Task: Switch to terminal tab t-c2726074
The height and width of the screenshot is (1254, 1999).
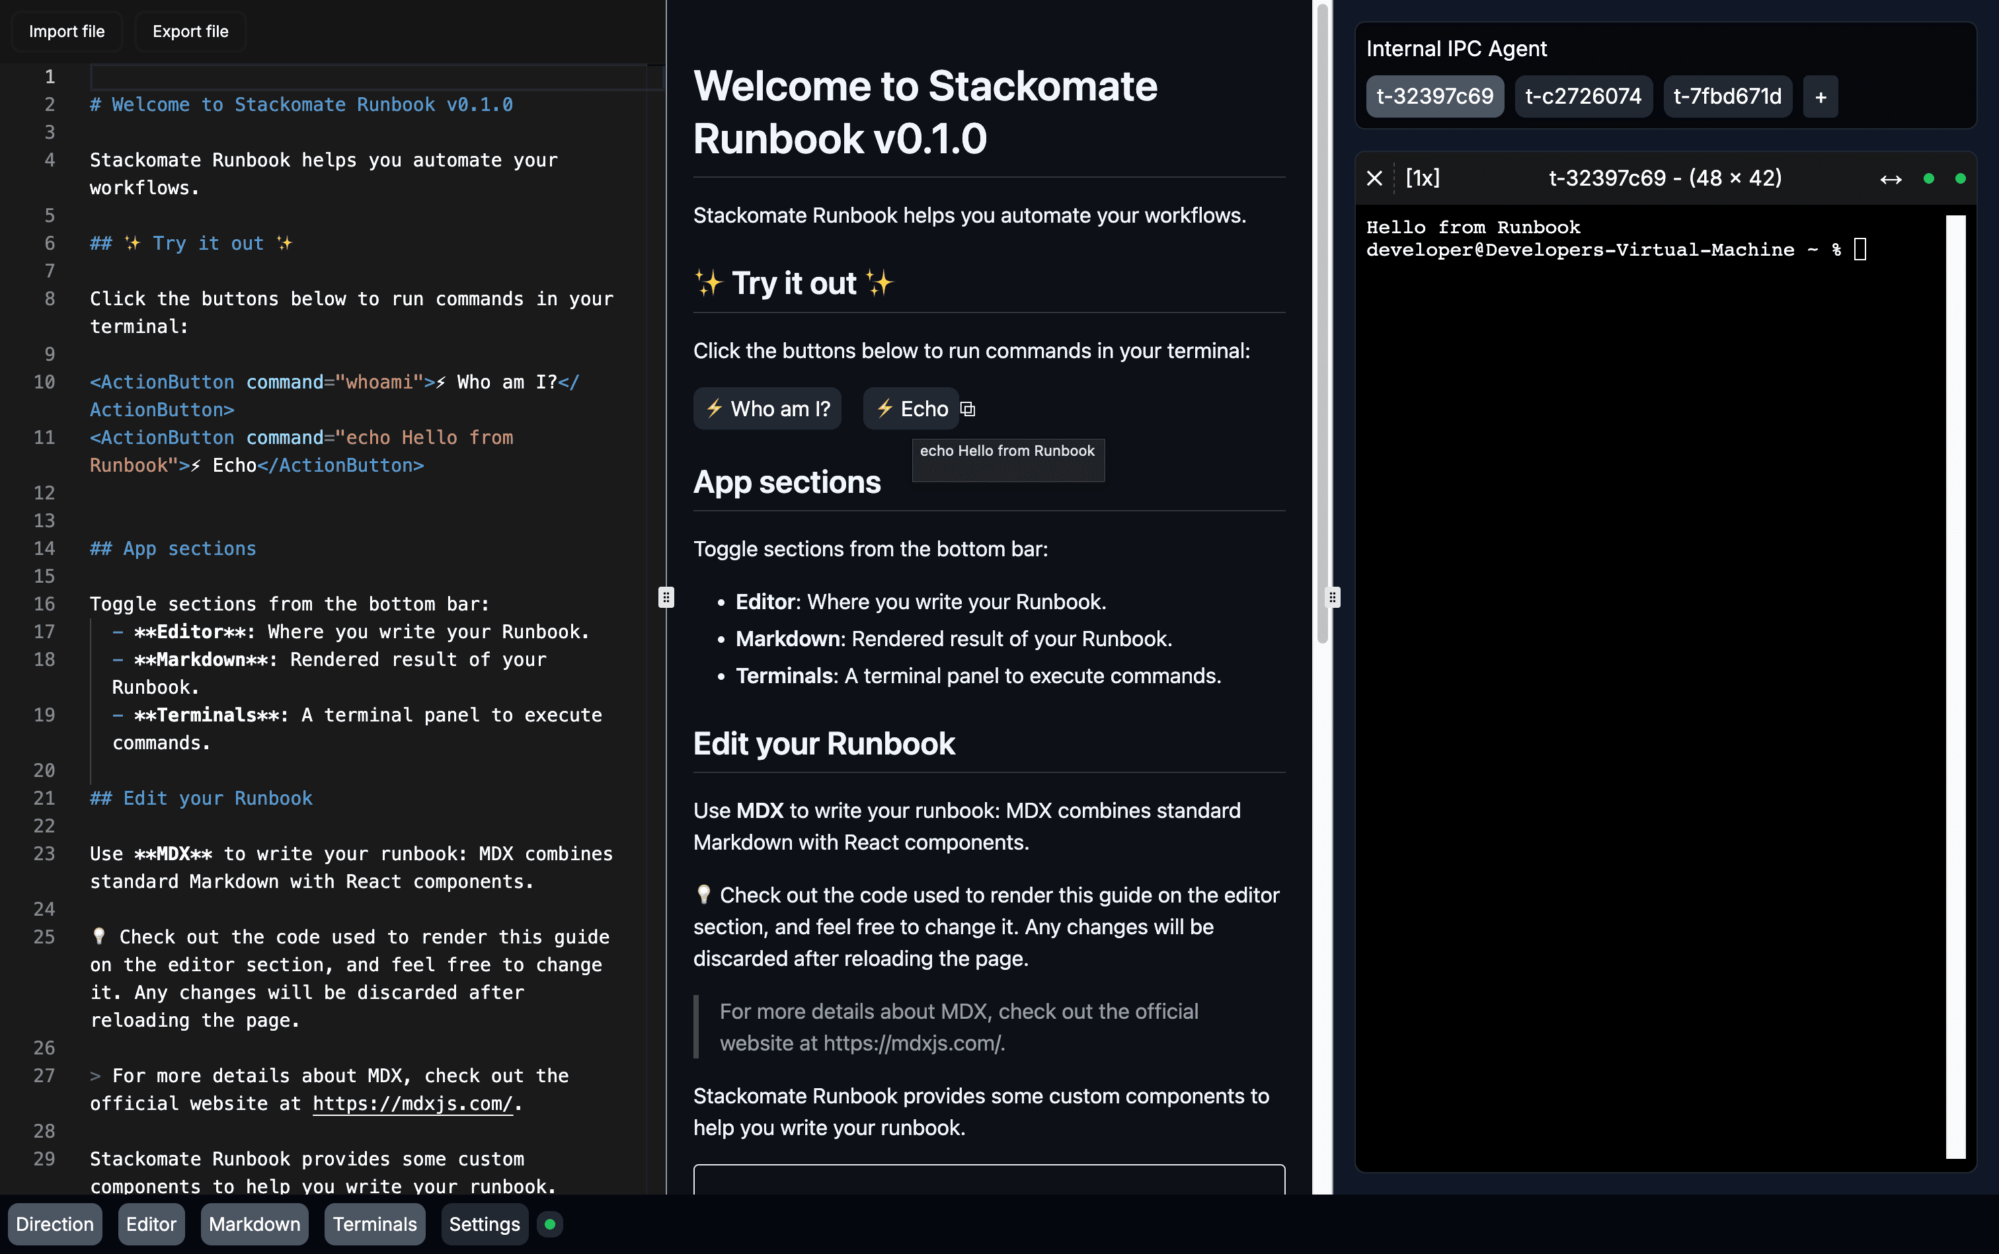Action: pos(1582,96)
